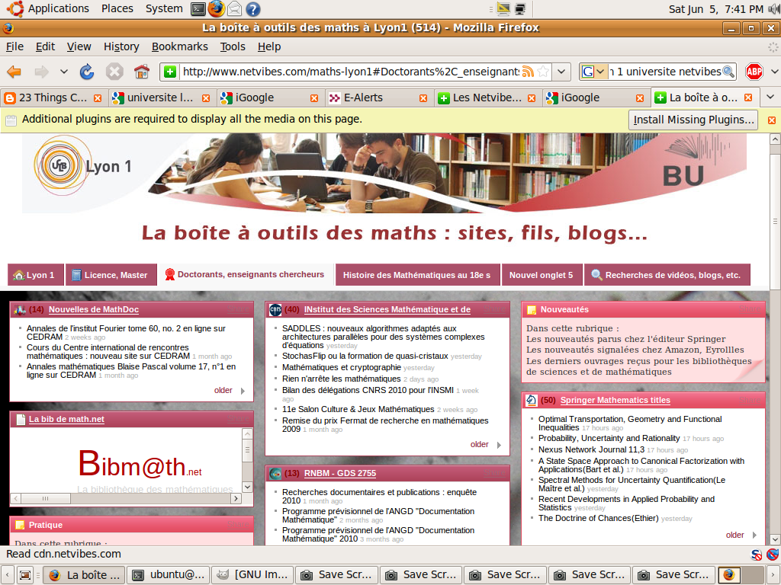The image size is (781, 585).
Task: Expand the location bar history dropdown
Action: pyautogui.click(x=561, y=71)
